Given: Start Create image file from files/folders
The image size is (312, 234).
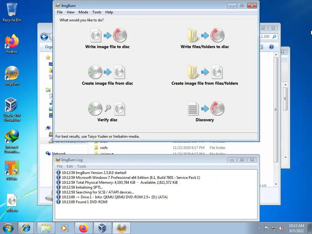Looking at the screenshot, I should coord(205,75).
